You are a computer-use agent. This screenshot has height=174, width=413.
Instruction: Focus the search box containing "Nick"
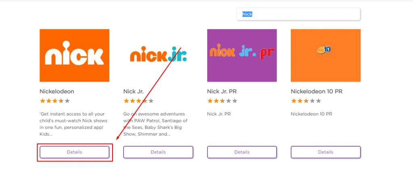pyautogui.click(x=298, y=14)
